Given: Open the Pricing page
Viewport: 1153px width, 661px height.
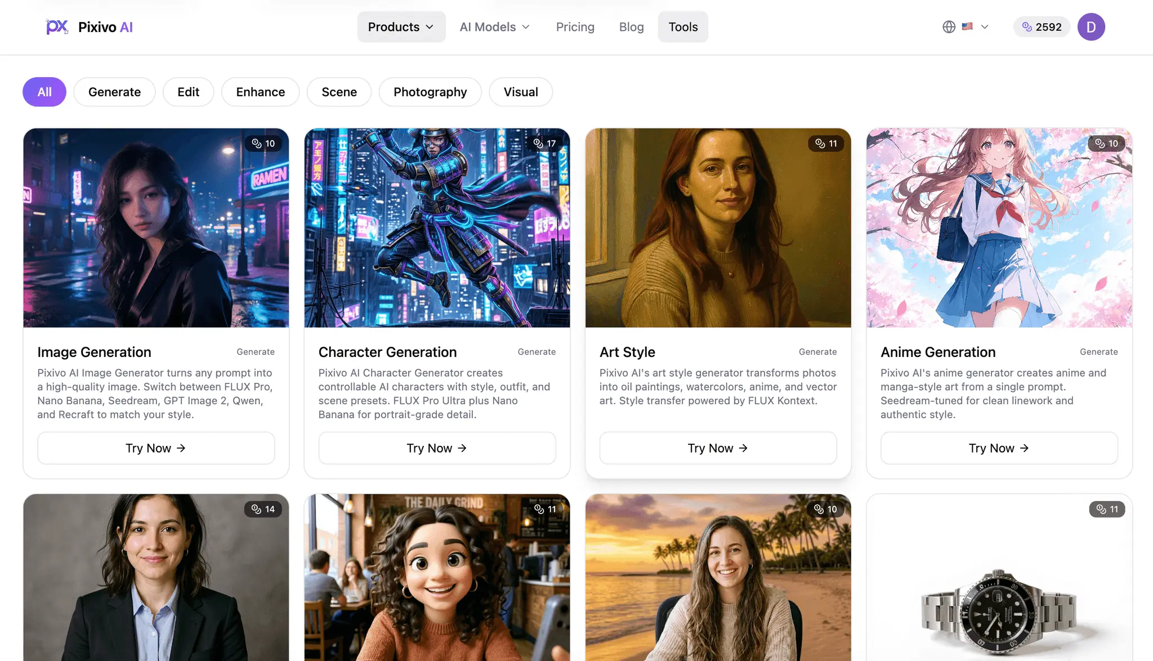Looking at the screenshot, I should tap(575, 27).
